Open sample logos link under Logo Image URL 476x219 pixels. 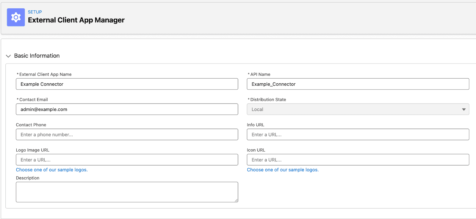tap(52, 170)
